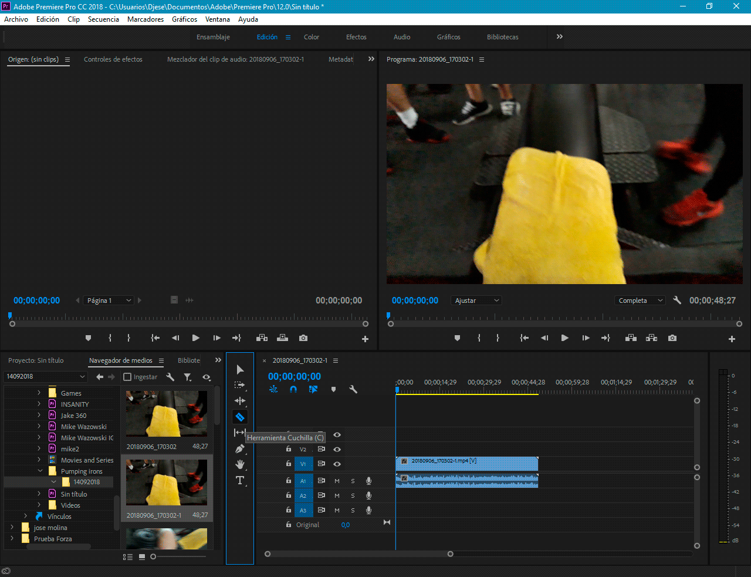Screen dimensions: 751x577
Task: Select the Razor (Cuchilla) tool
Action: click(x=240, y=417)
